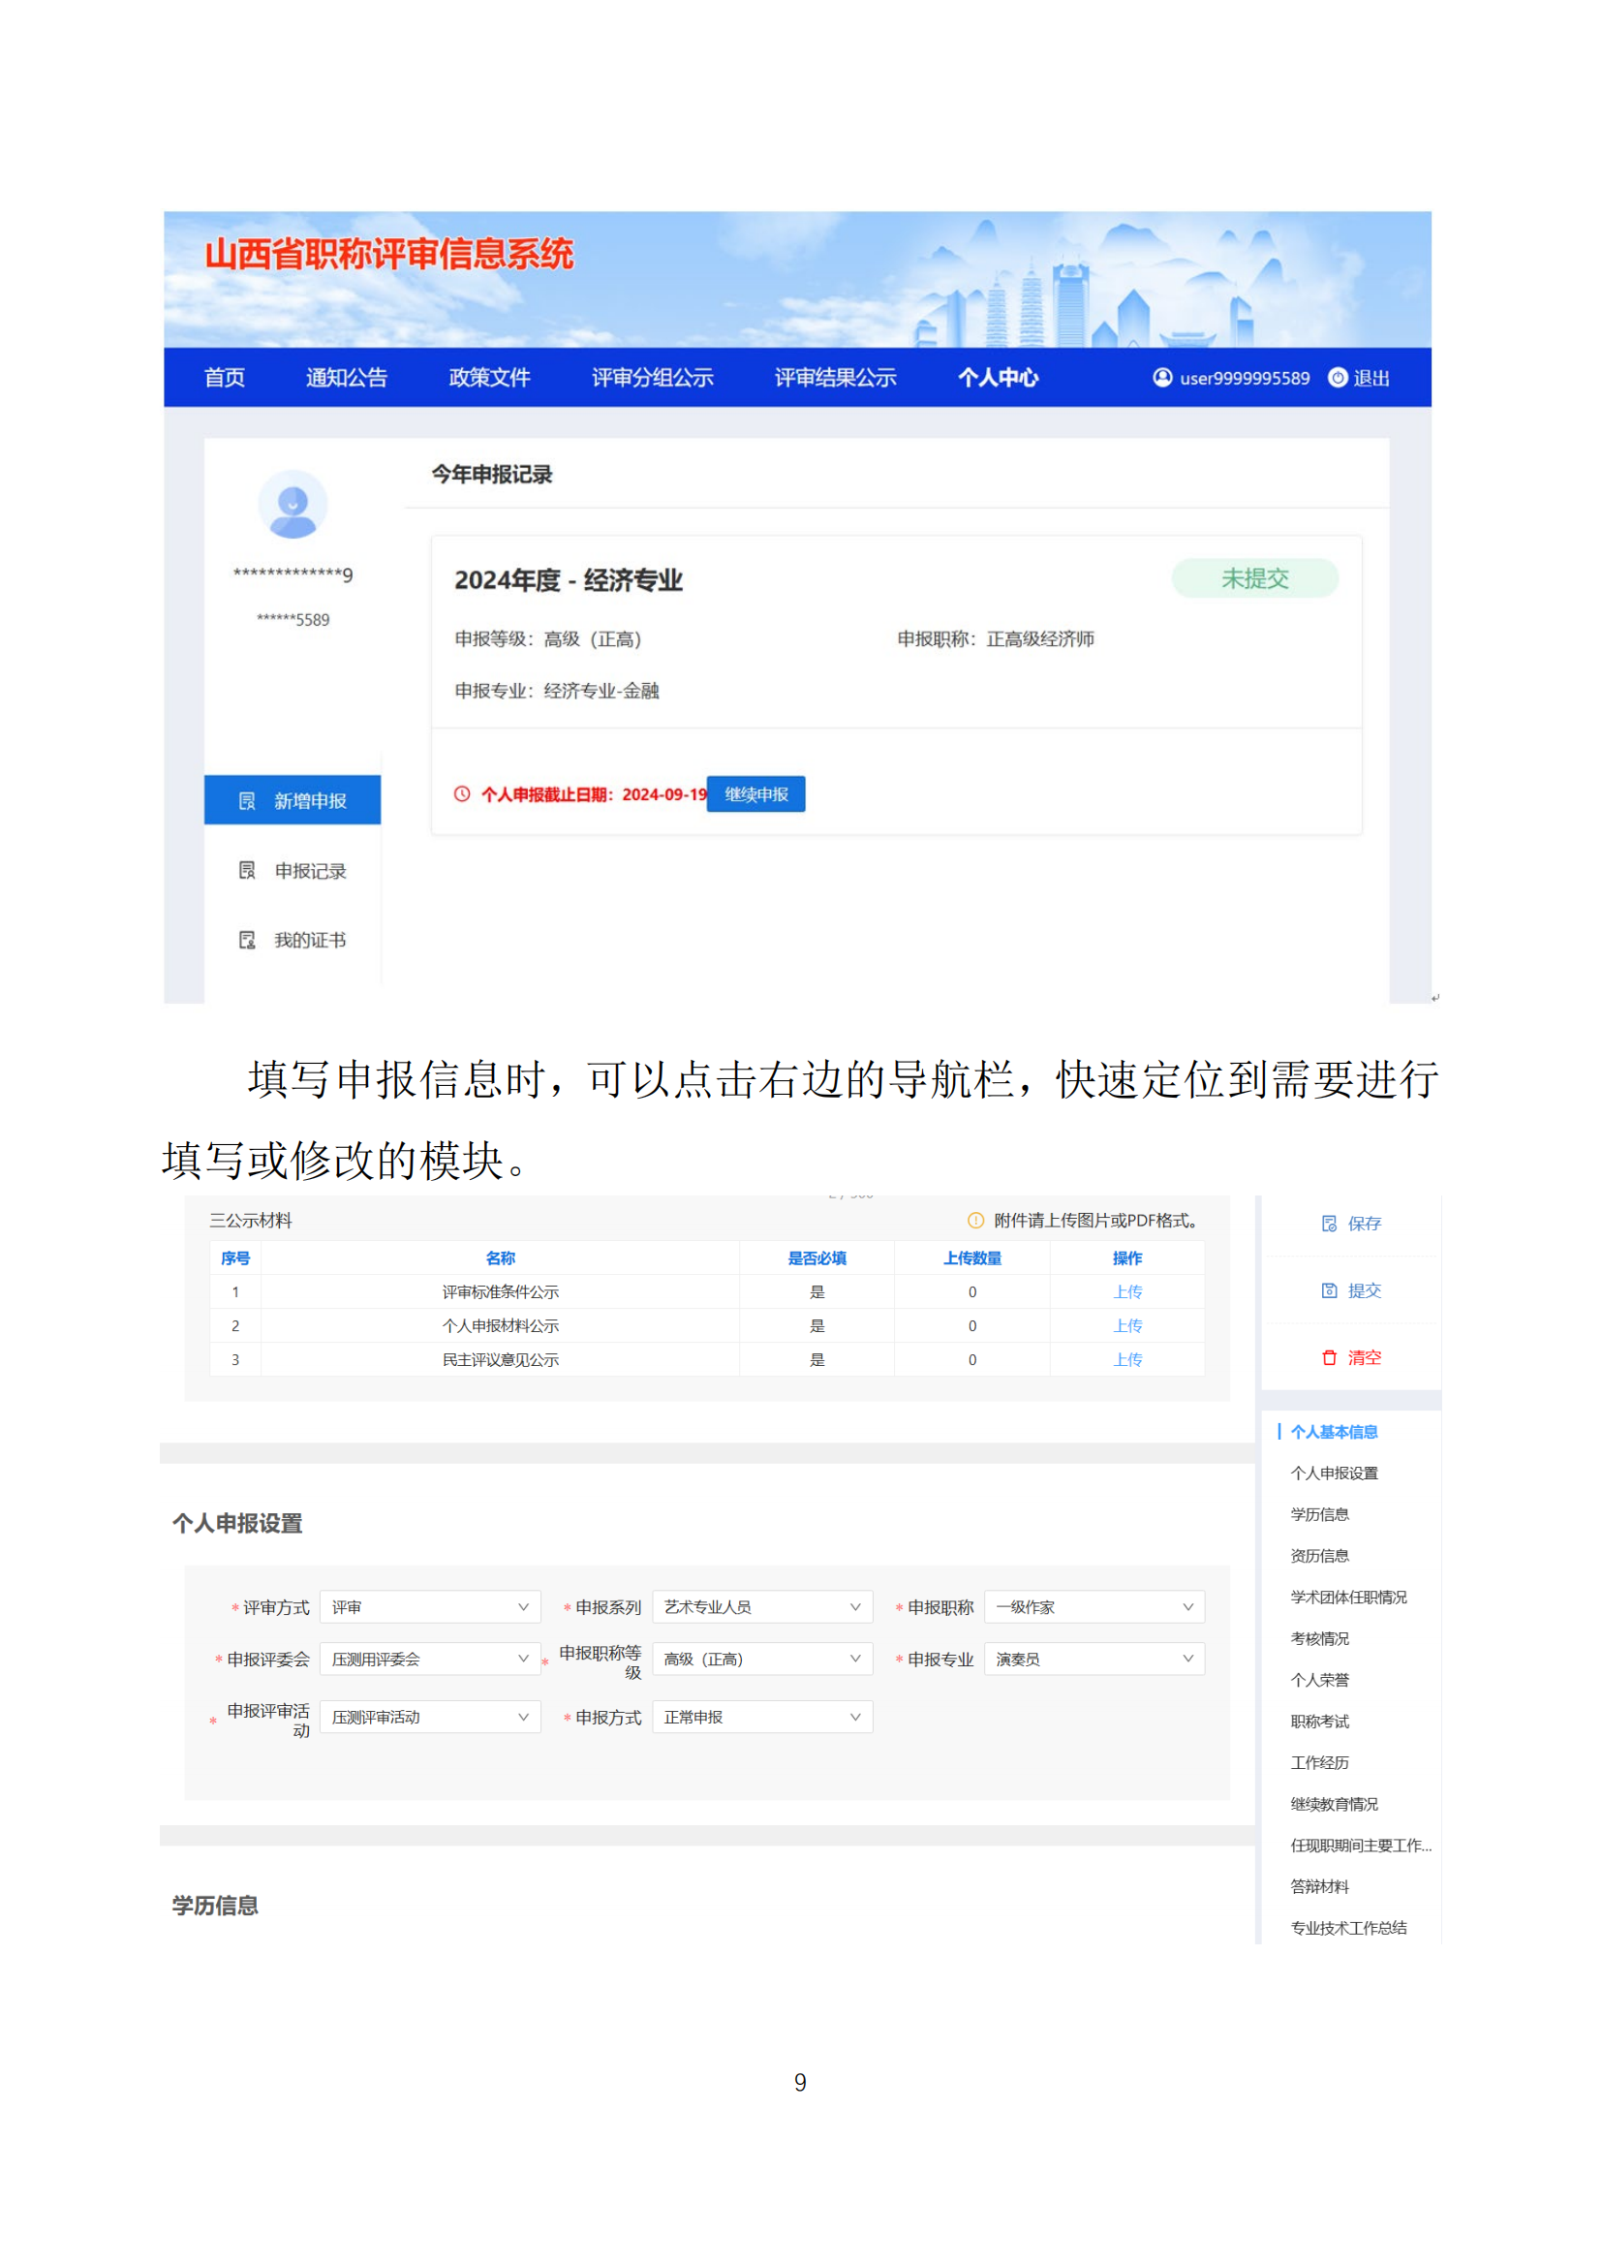This screenshot has width=1602, height=2266.
Task: Open the 评审方式 dropdown
Action: click(x=429, y=1606)
